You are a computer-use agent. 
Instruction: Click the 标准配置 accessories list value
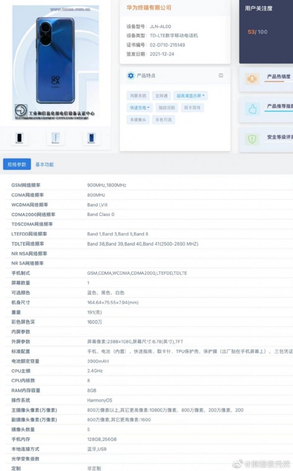190,351
